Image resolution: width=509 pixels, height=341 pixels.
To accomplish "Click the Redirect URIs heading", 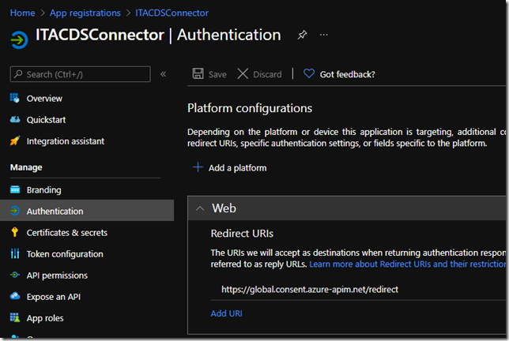I will (242, 234).
